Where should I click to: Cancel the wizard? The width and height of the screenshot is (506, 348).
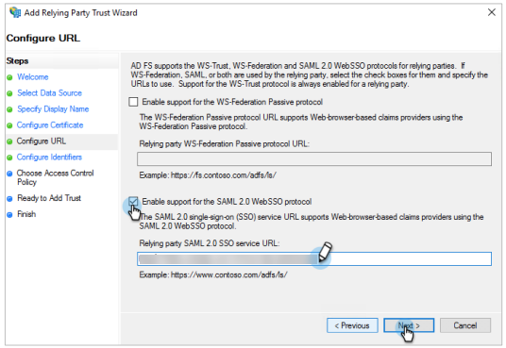(x=465, y=325)
